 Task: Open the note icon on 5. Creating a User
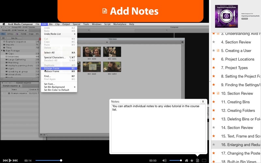218,51
